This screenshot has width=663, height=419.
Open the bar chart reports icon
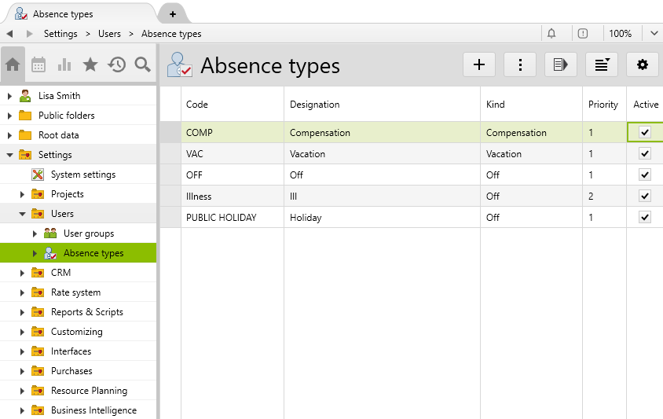(64, 65)
